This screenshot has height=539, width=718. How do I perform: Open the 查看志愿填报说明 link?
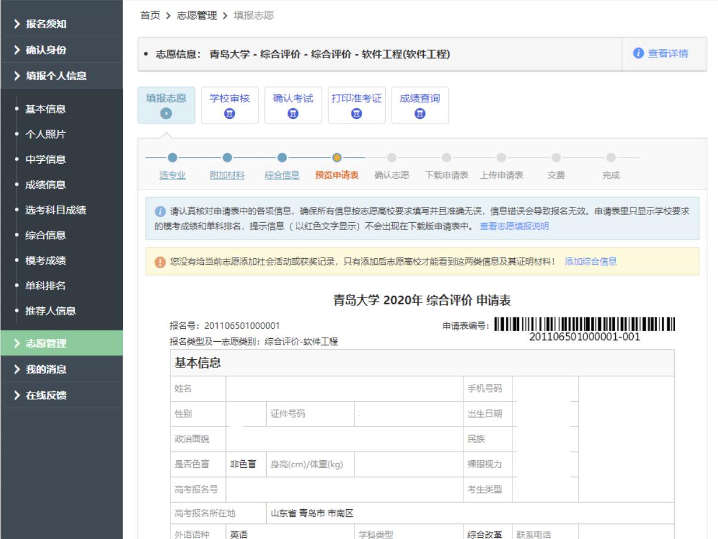click(x=514, y=226)
